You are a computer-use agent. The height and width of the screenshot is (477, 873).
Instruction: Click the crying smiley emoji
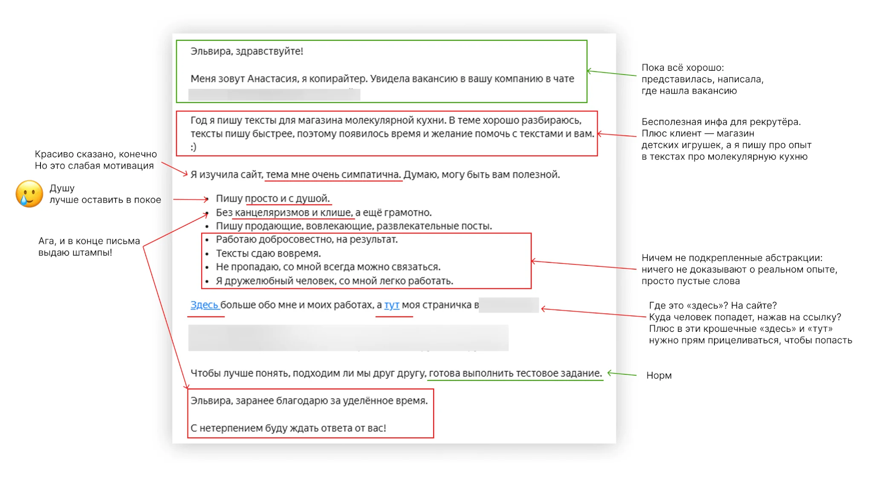[29, 194]
